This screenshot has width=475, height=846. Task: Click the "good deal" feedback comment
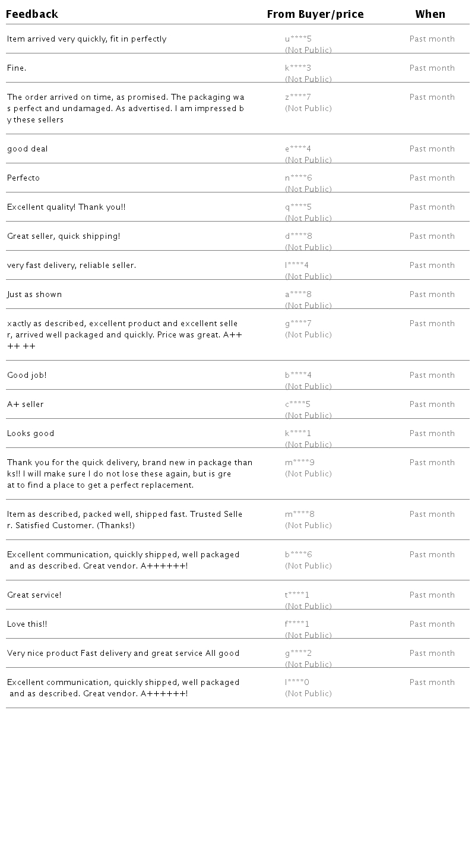tap(27, 149)
